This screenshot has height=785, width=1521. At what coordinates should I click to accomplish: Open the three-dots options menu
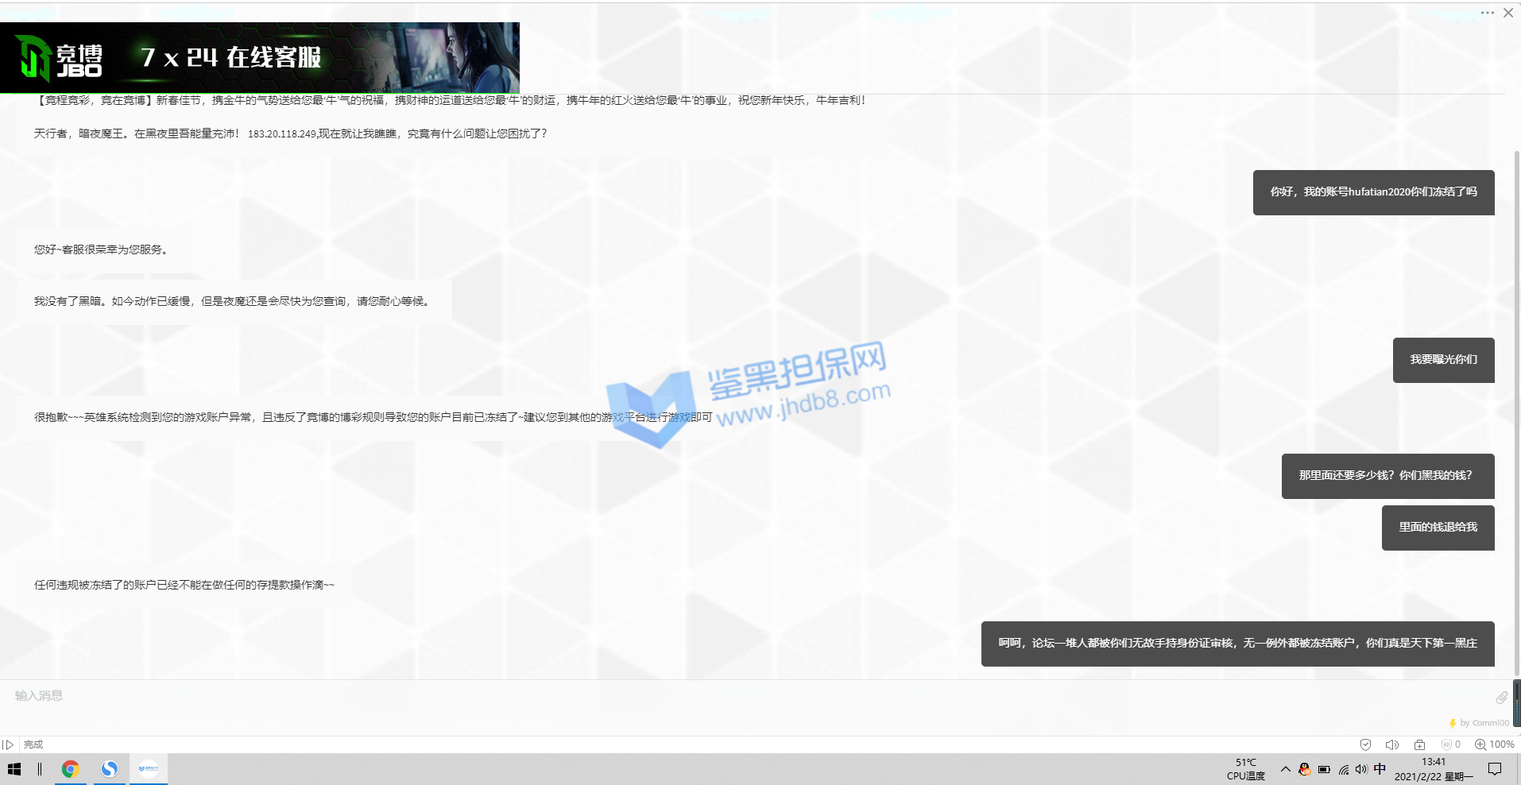click(1487, 13)
